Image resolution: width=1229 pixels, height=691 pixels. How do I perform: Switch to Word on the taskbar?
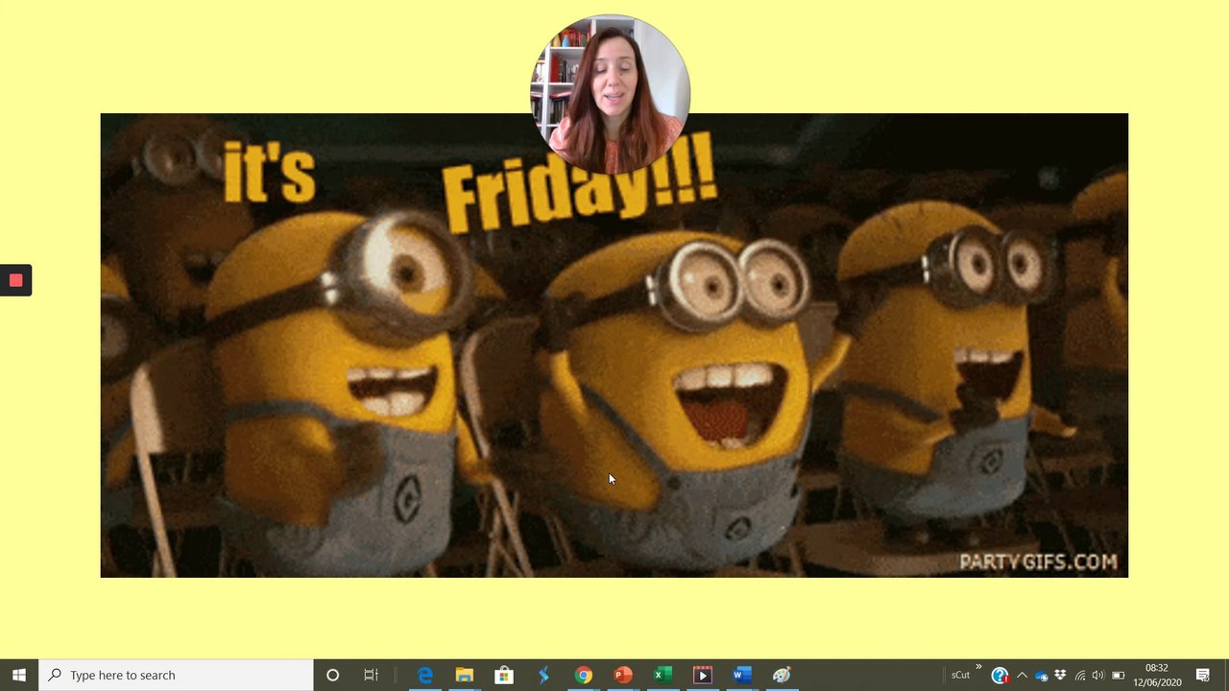click(x=741, y=675)
